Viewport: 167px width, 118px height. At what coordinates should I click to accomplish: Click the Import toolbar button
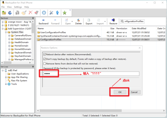tap(100, 22)
